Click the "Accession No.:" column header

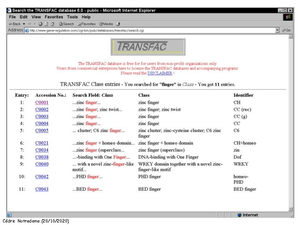(x=51, y=95)
